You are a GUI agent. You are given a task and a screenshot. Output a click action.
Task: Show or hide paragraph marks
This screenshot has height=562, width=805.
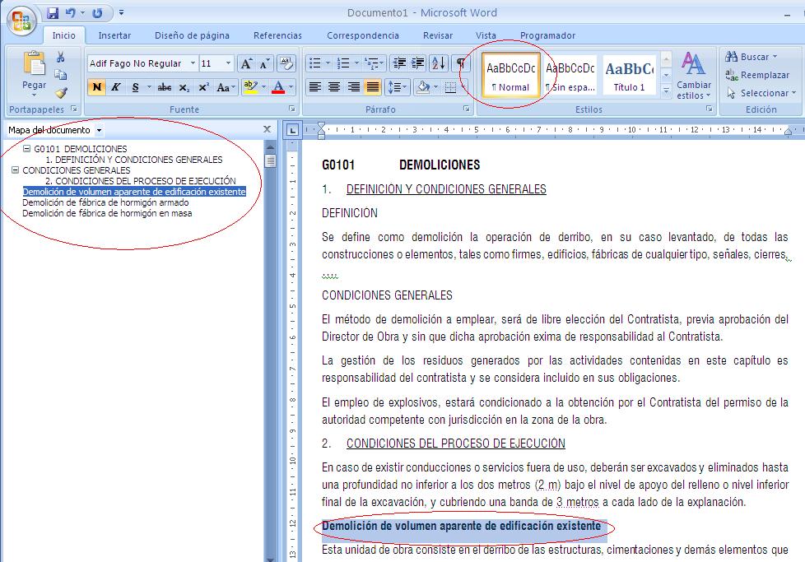pos(461,63)
